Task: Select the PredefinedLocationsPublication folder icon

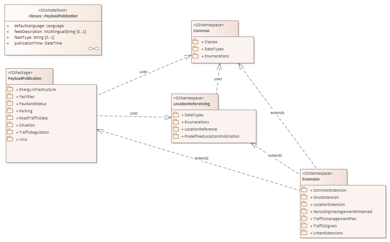Action: coord(176,136)
